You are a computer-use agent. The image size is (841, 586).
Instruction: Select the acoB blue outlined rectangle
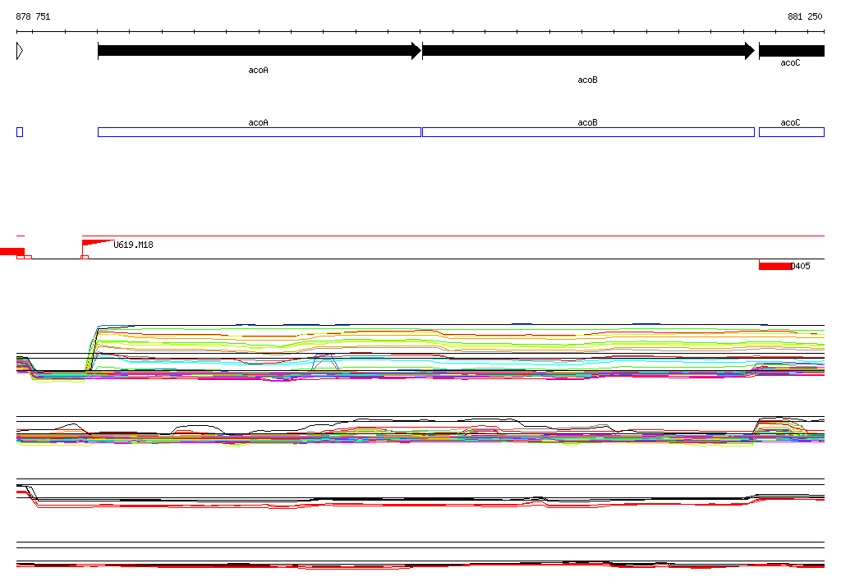pyautogui.click(x=588, y=132)
